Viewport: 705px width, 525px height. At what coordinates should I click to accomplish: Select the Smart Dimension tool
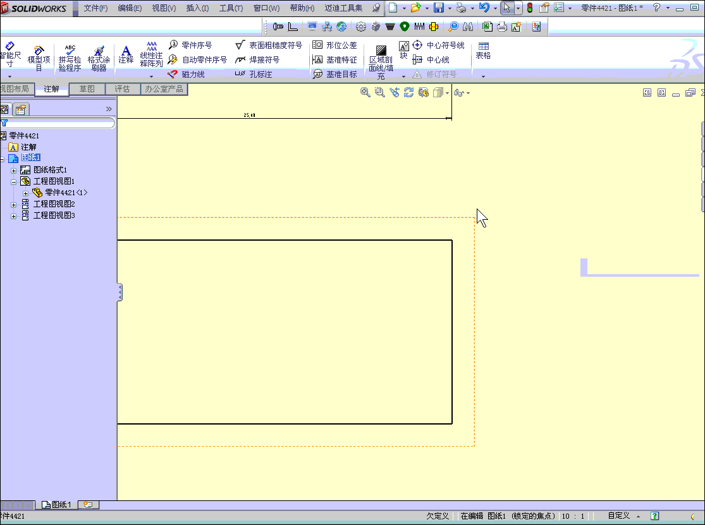click(10, 56)
